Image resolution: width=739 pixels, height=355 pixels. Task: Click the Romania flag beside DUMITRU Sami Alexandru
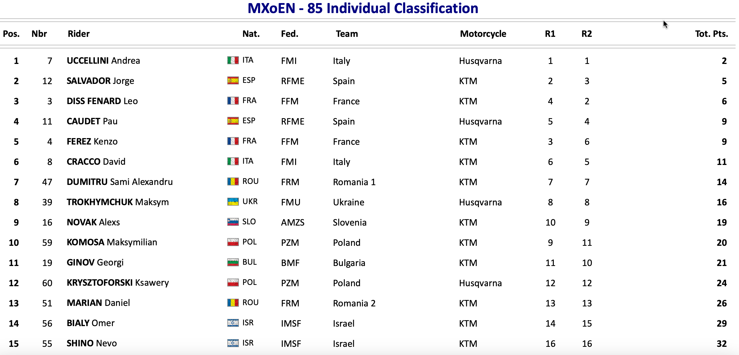point(233,181)
